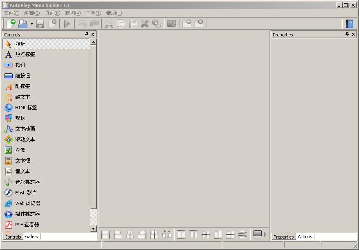
Task: Pick the 形状 shape control
Action: (x=46, y=118)
